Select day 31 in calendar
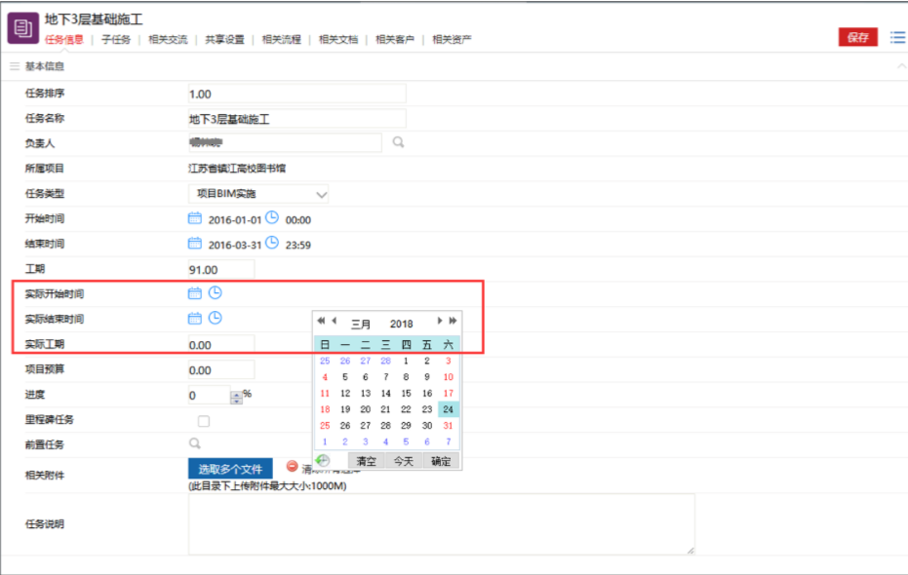The height and width of the screenshot is (575, 908). pos(449,425)
